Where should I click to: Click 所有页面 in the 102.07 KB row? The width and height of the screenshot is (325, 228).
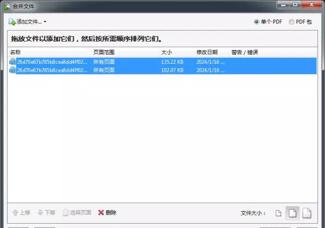pos(104,70)
